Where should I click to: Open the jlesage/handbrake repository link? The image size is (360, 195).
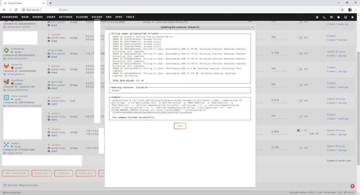pyautogui.click(x=17, y=90)
